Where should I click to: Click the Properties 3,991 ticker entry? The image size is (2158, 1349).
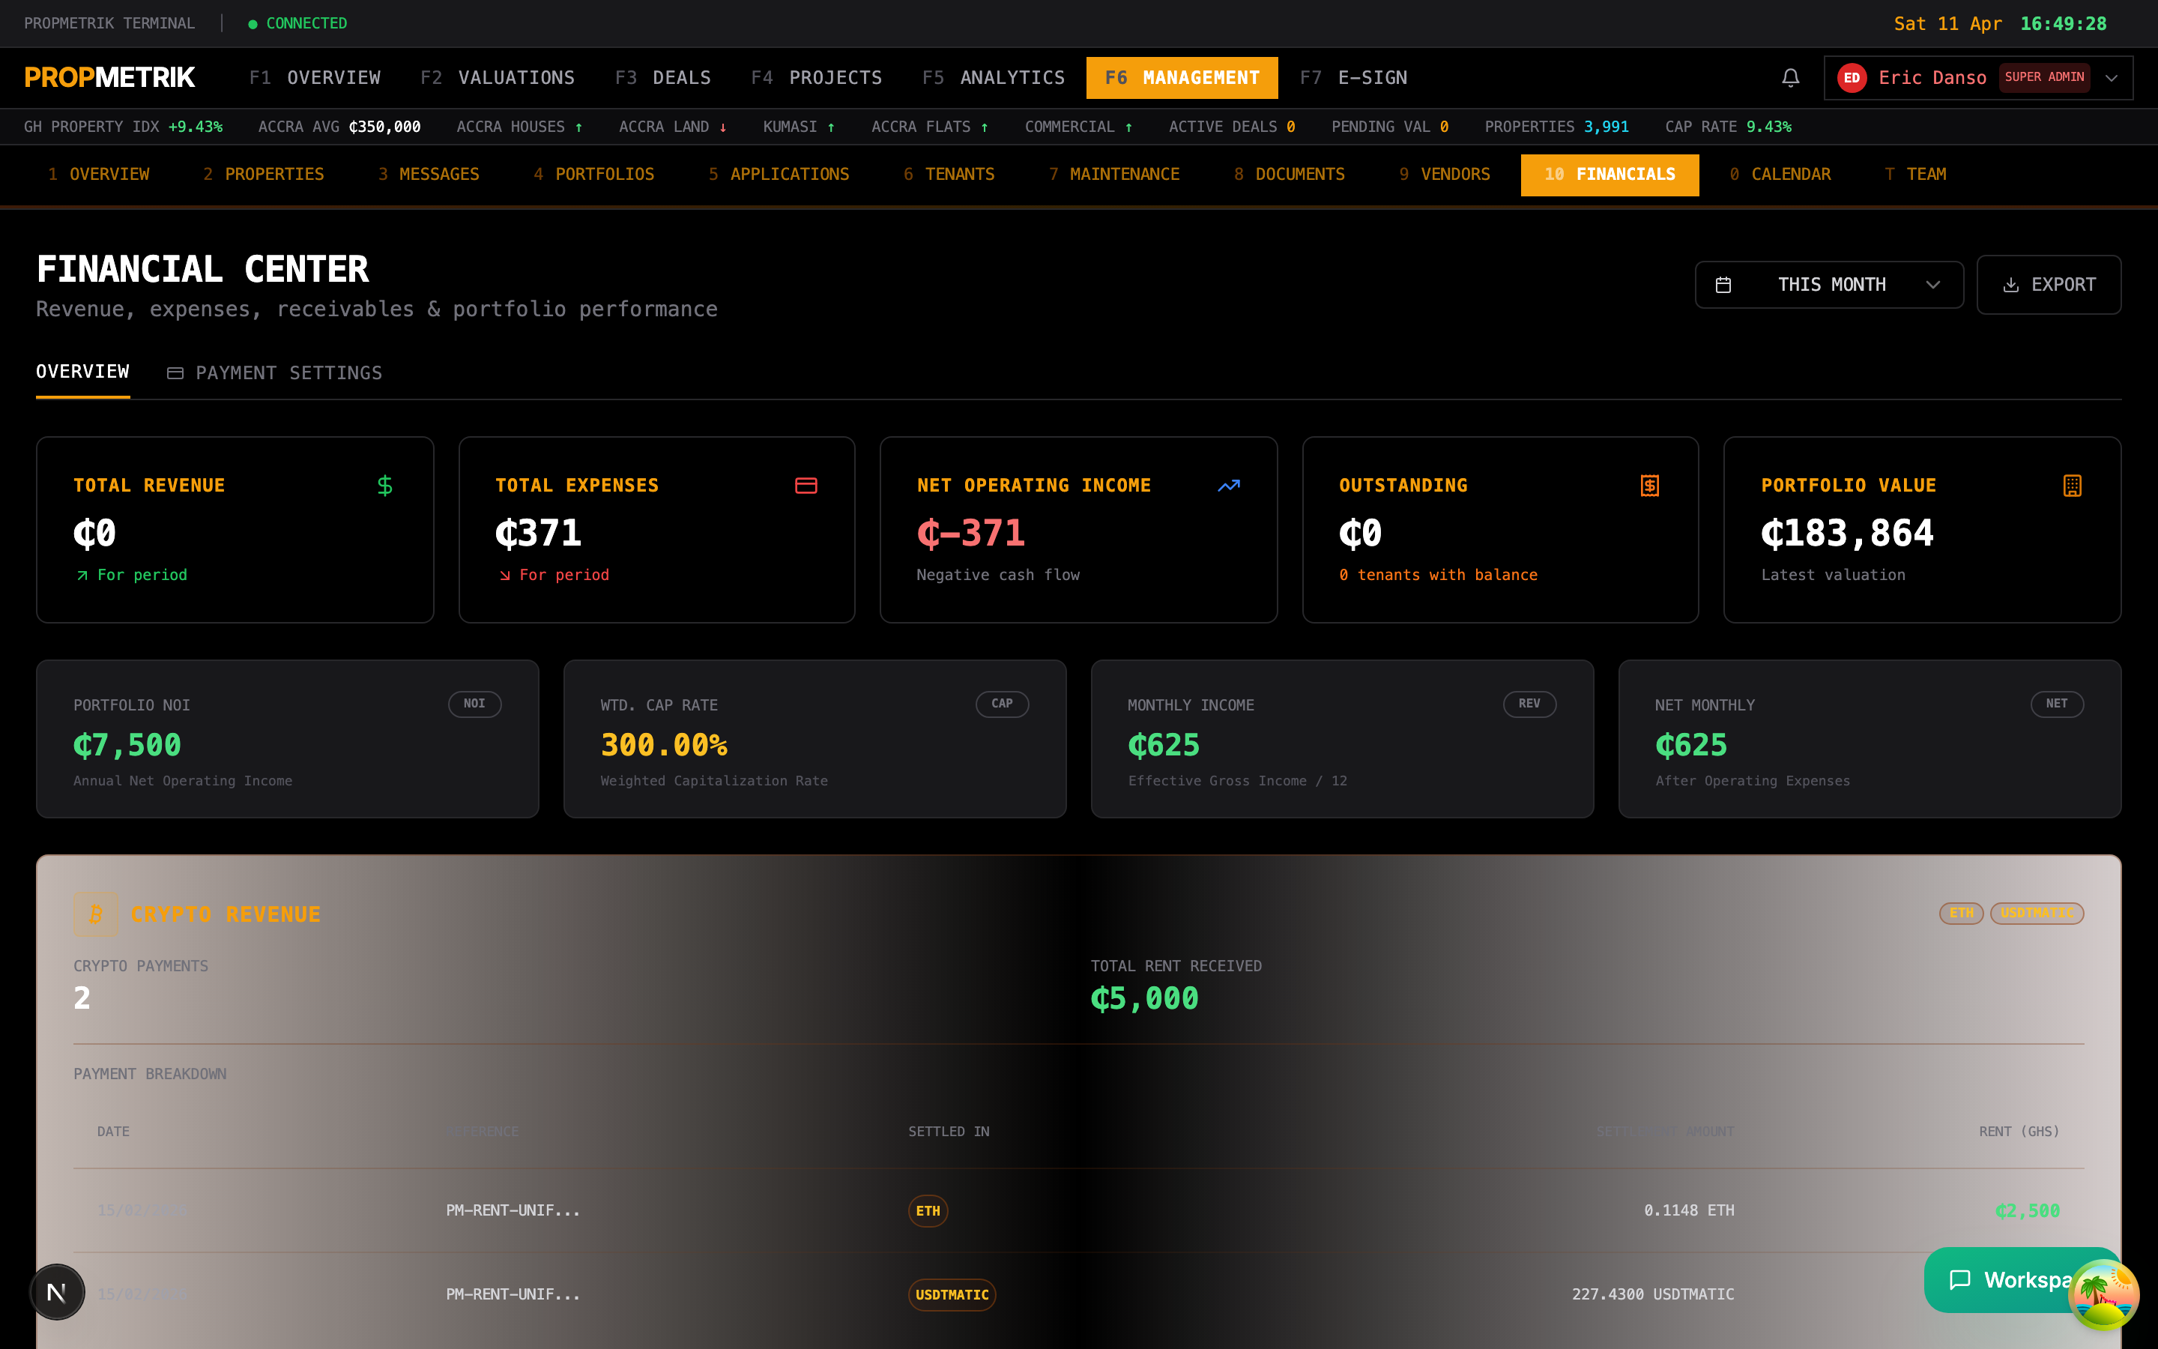point(1556,127)
